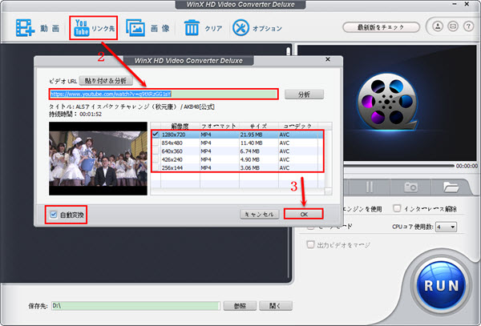481x326 pixels.
Task: Enable the 出力ビデオをマージ checkbox
Action: point(310,244)
